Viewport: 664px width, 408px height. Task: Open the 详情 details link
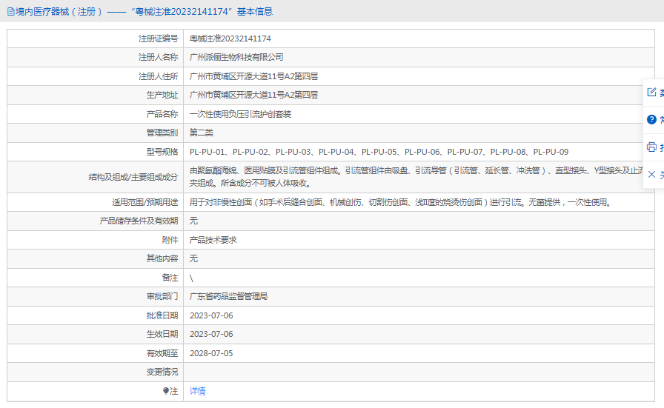pyautogui.click(x=197, y=391)
